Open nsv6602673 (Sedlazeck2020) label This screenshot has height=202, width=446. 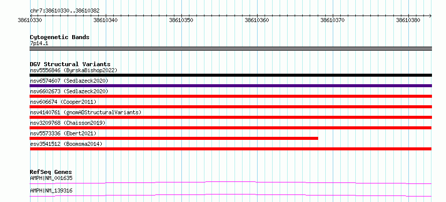(69, 91)
